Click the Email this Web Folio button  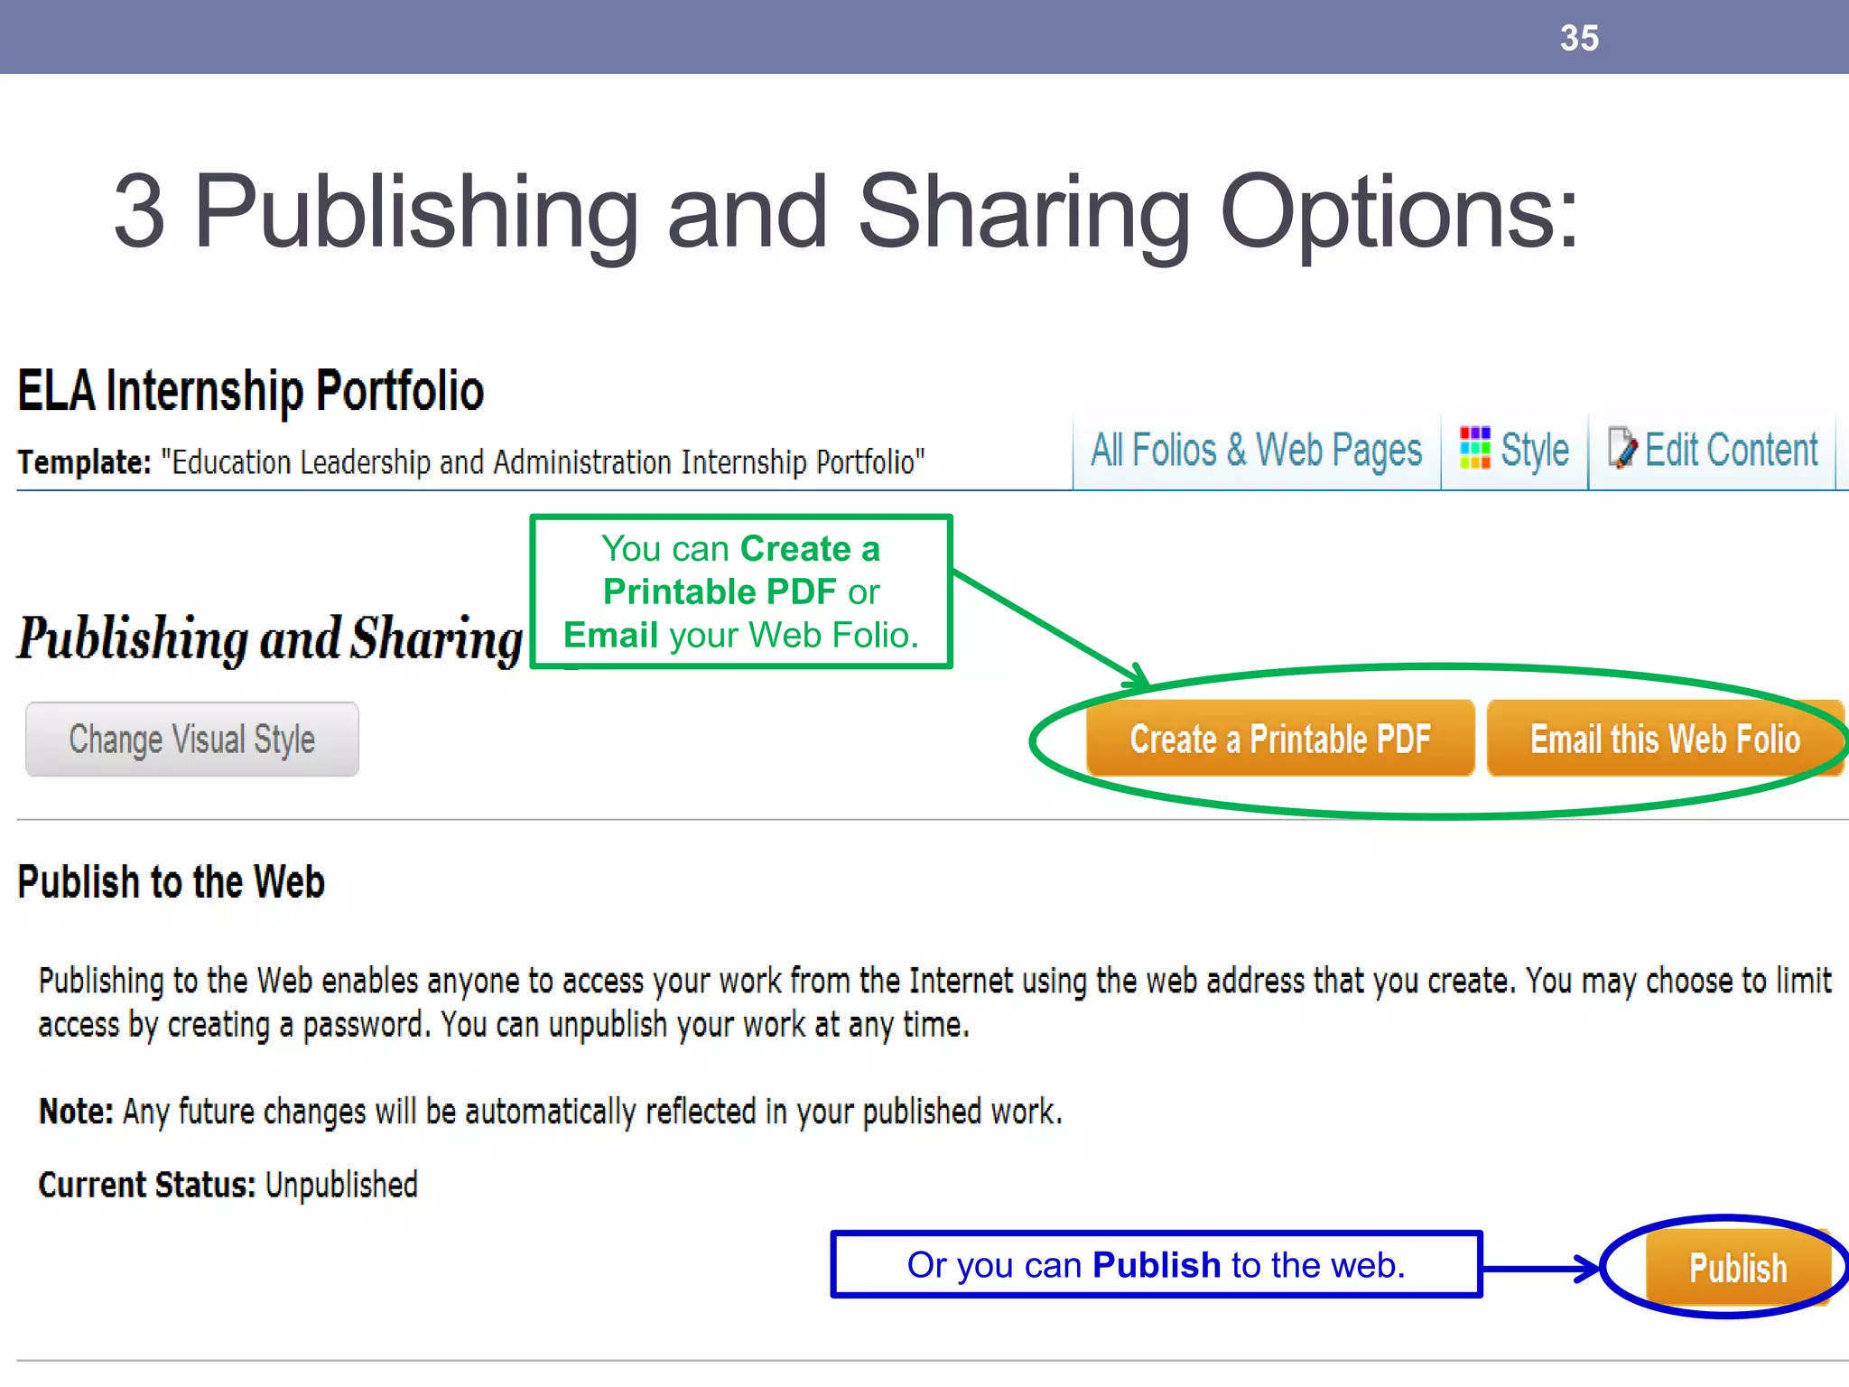(1665, 739)
